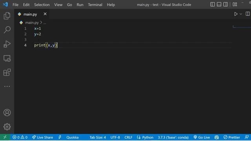Toggle the primary side bar
This screenshot has width=251, height=141.
tap(213, 4)
